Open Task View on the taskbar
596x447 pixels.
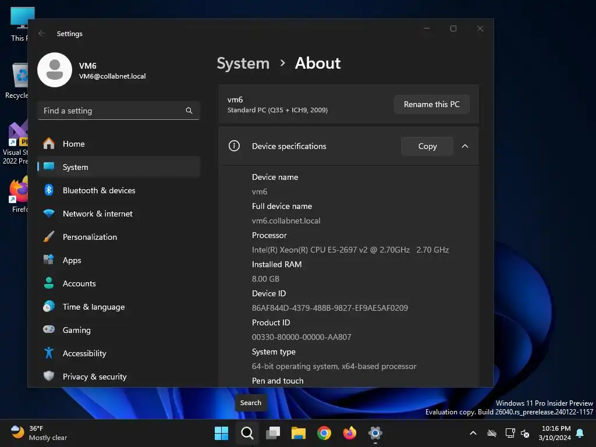(272, 433)
